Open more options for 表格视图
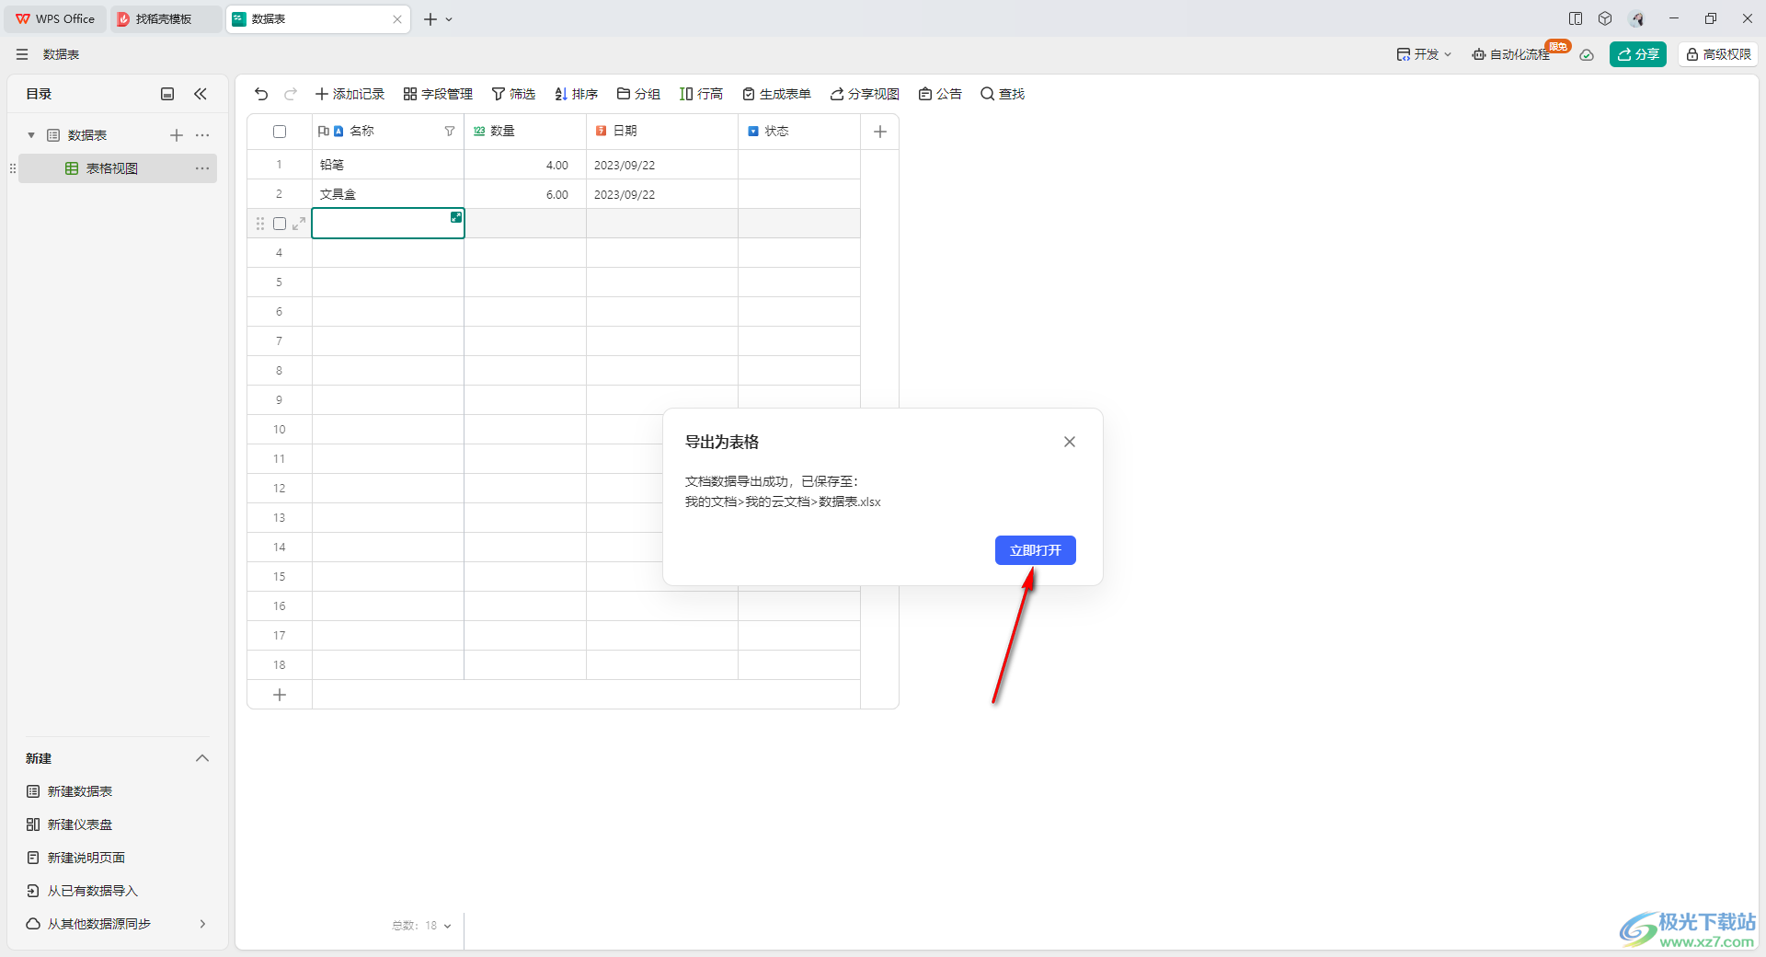Viewport: 1766px width, 957px height. tap(202, 168)
